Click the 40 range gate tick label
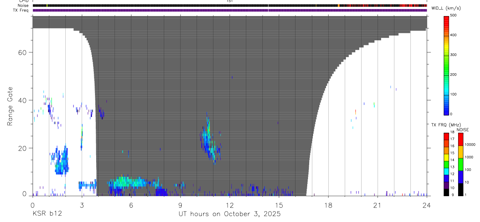The image size is (480, 222). point(23,100)
